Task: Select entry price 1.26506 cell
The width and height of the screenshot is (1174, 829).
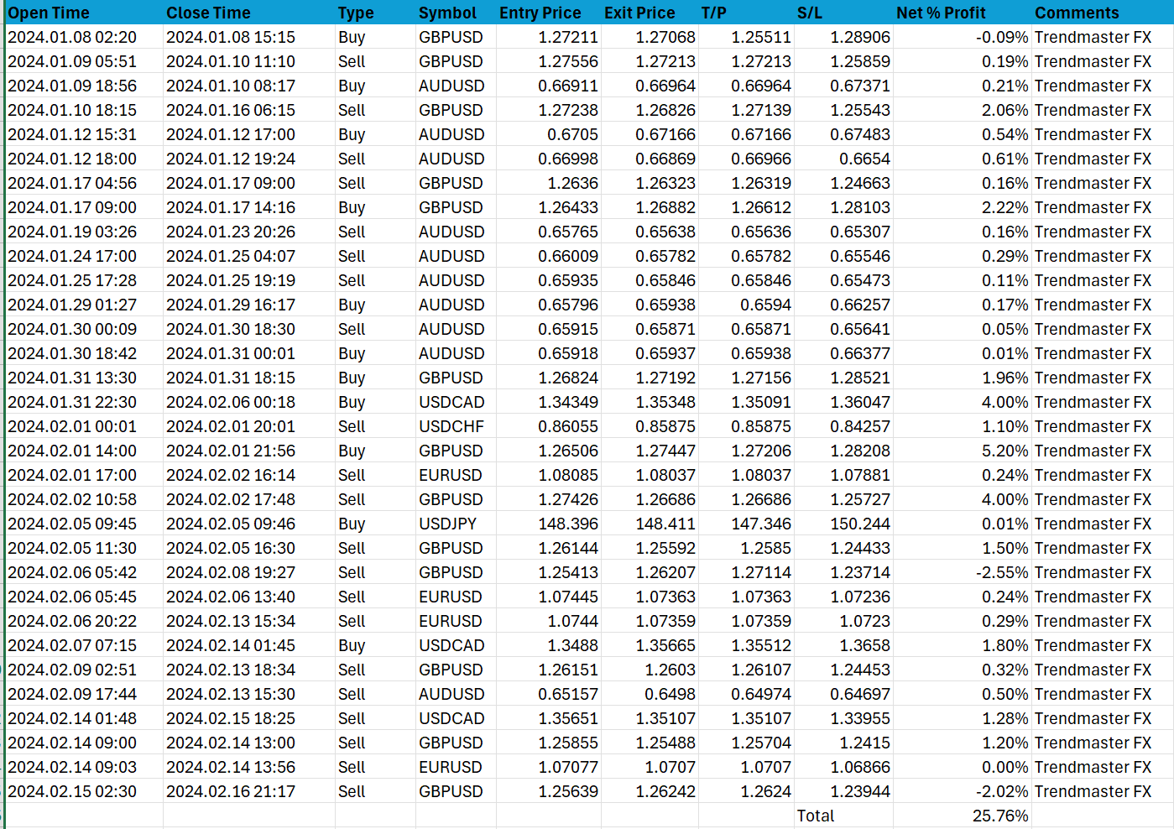Action: tap(549, 451)
